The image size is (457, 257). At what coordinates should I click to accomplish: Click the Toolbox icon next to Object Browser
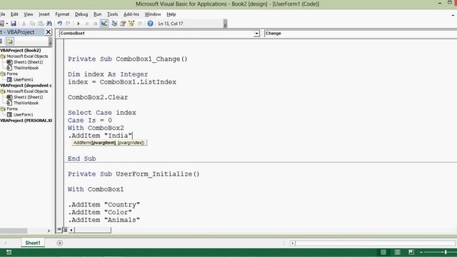140,24
